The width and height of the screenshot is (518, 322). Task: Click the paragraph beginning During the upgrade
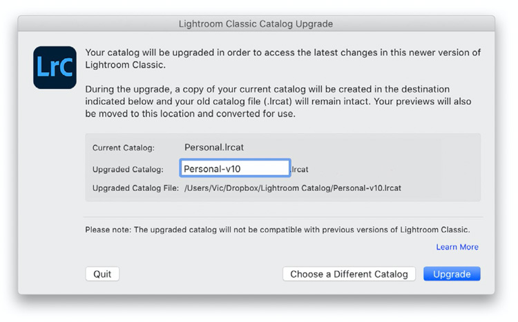coord(278,101)
